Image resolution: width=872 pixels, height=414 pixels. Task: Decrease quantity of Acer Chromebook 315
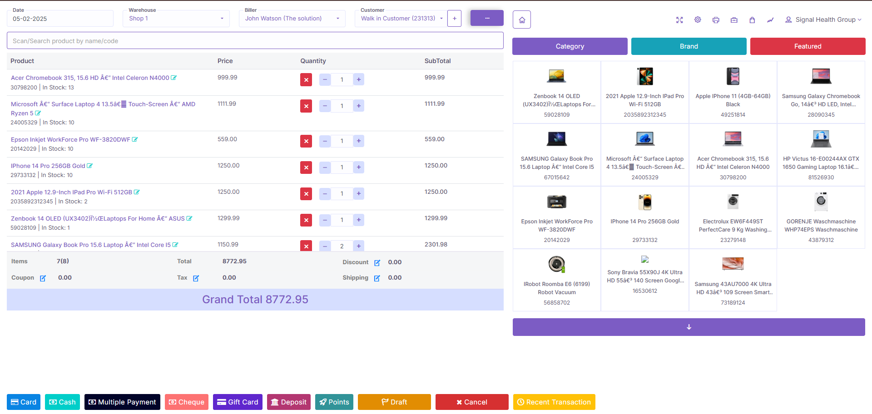[x=325, y=79]
